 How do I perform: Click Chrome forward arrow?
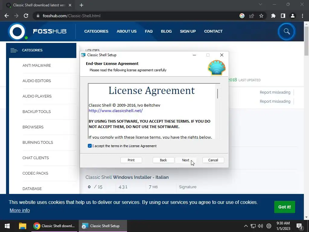click(x=16, y=16)
